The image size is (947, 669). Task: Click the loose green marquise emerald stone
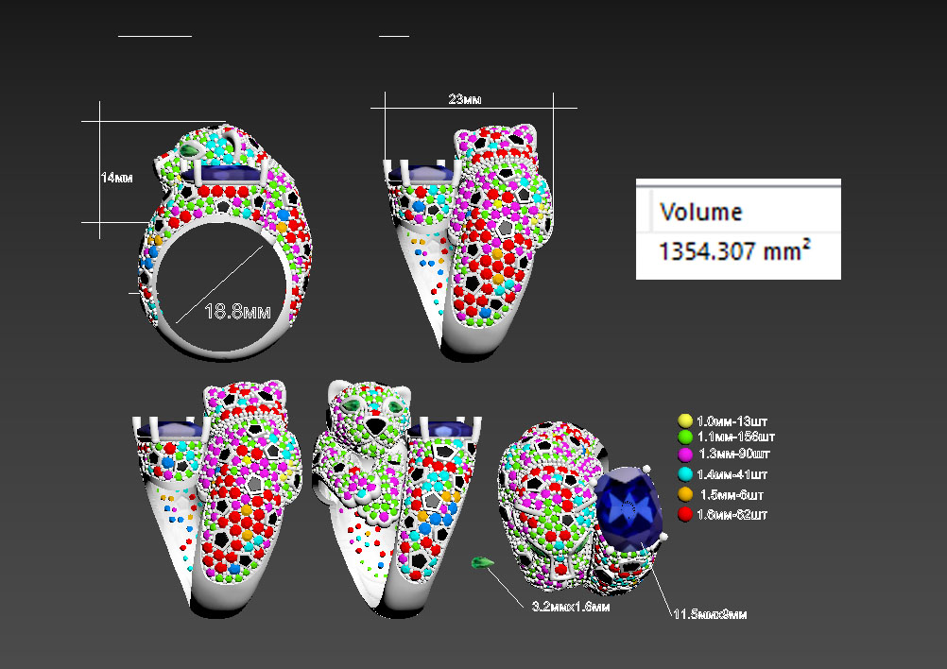click(482, 563)
